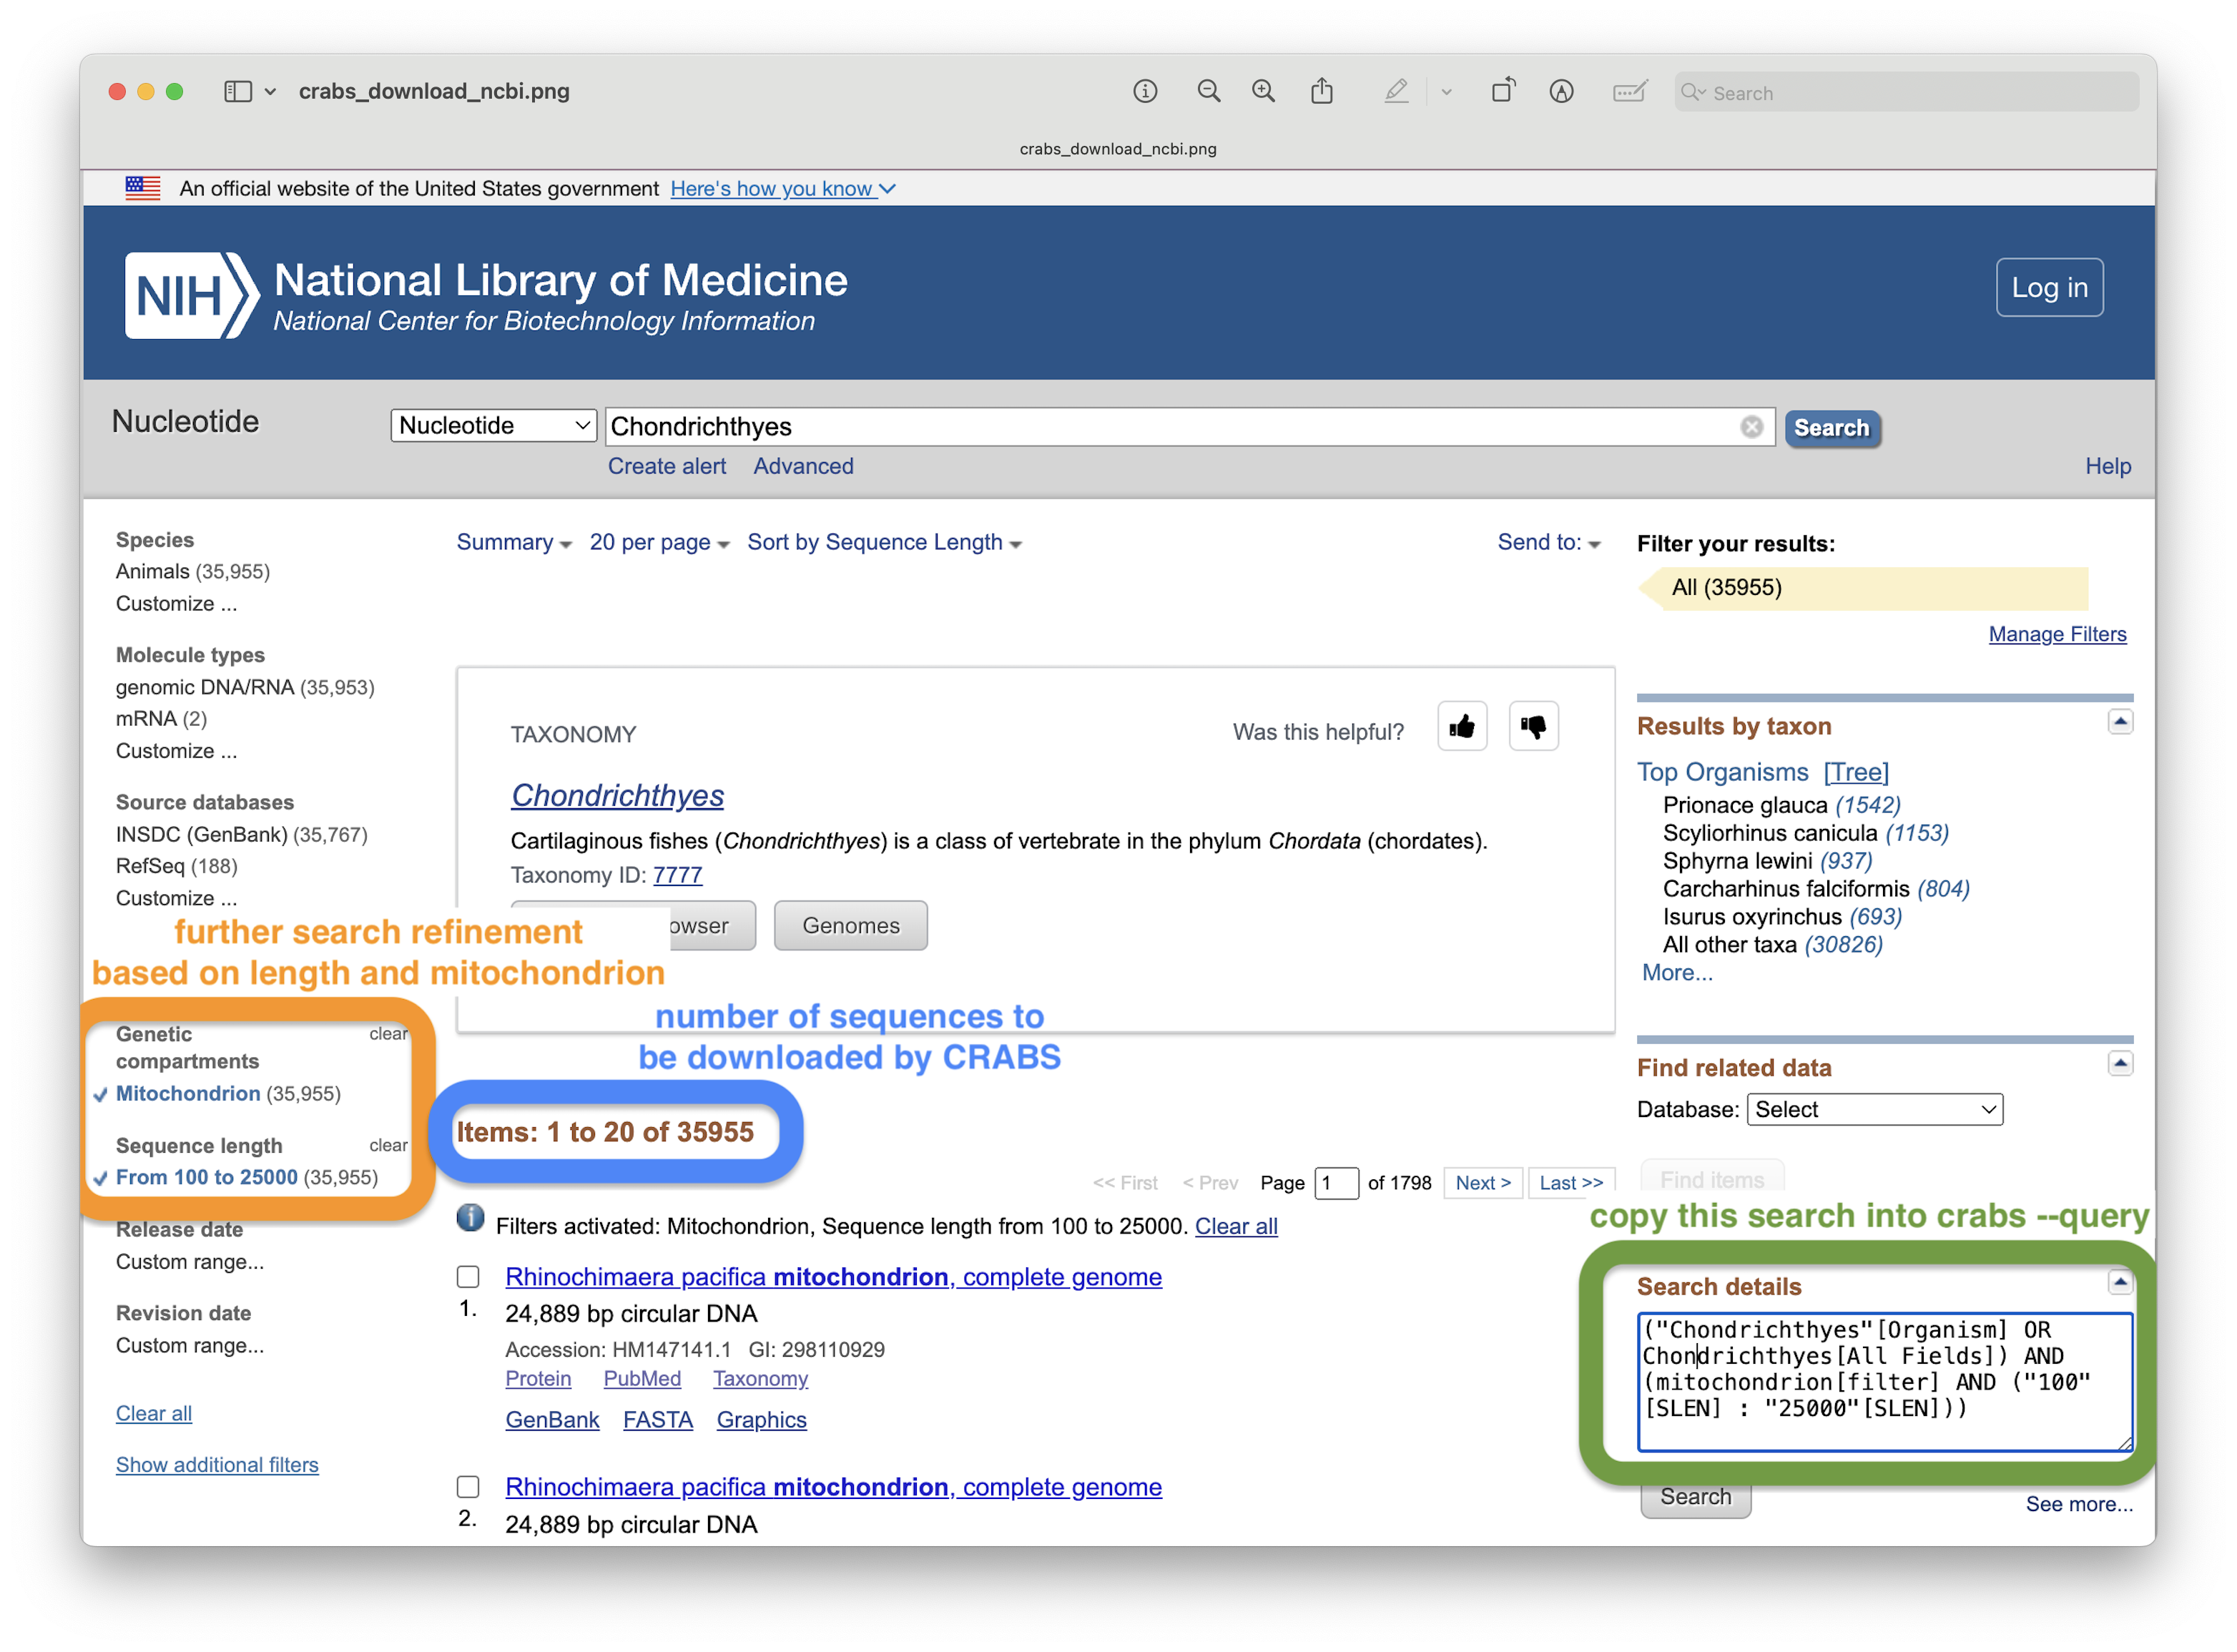The image size is (2237, 1652).
Task: Collapse the Find related data panel
Action: (2119, 1064)
